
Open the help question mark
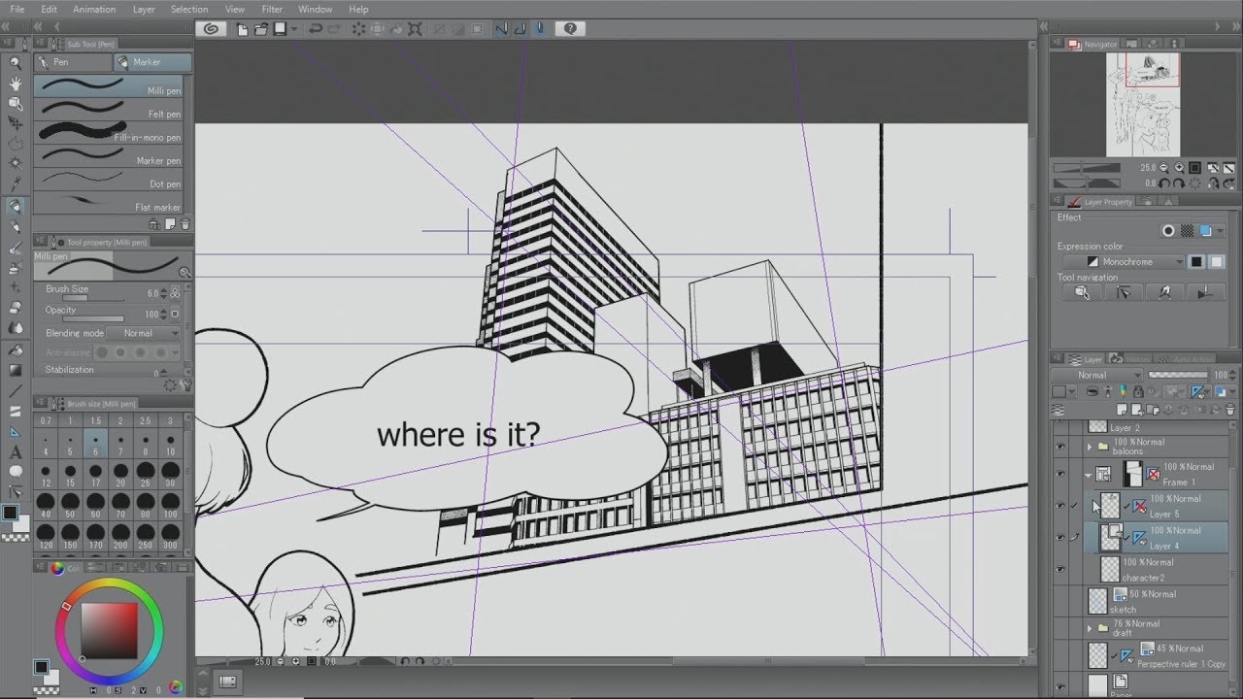point(570,29)
